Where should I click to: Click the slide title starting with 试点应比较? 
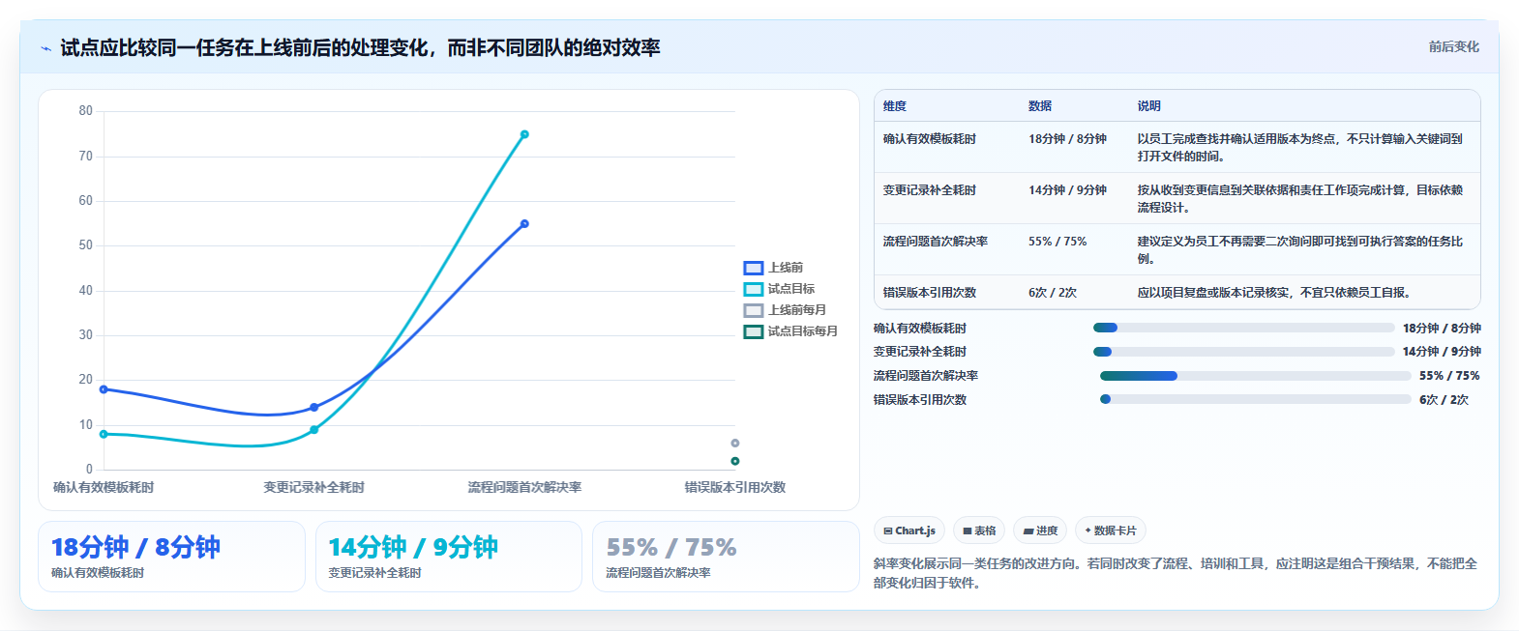(360, 48)
